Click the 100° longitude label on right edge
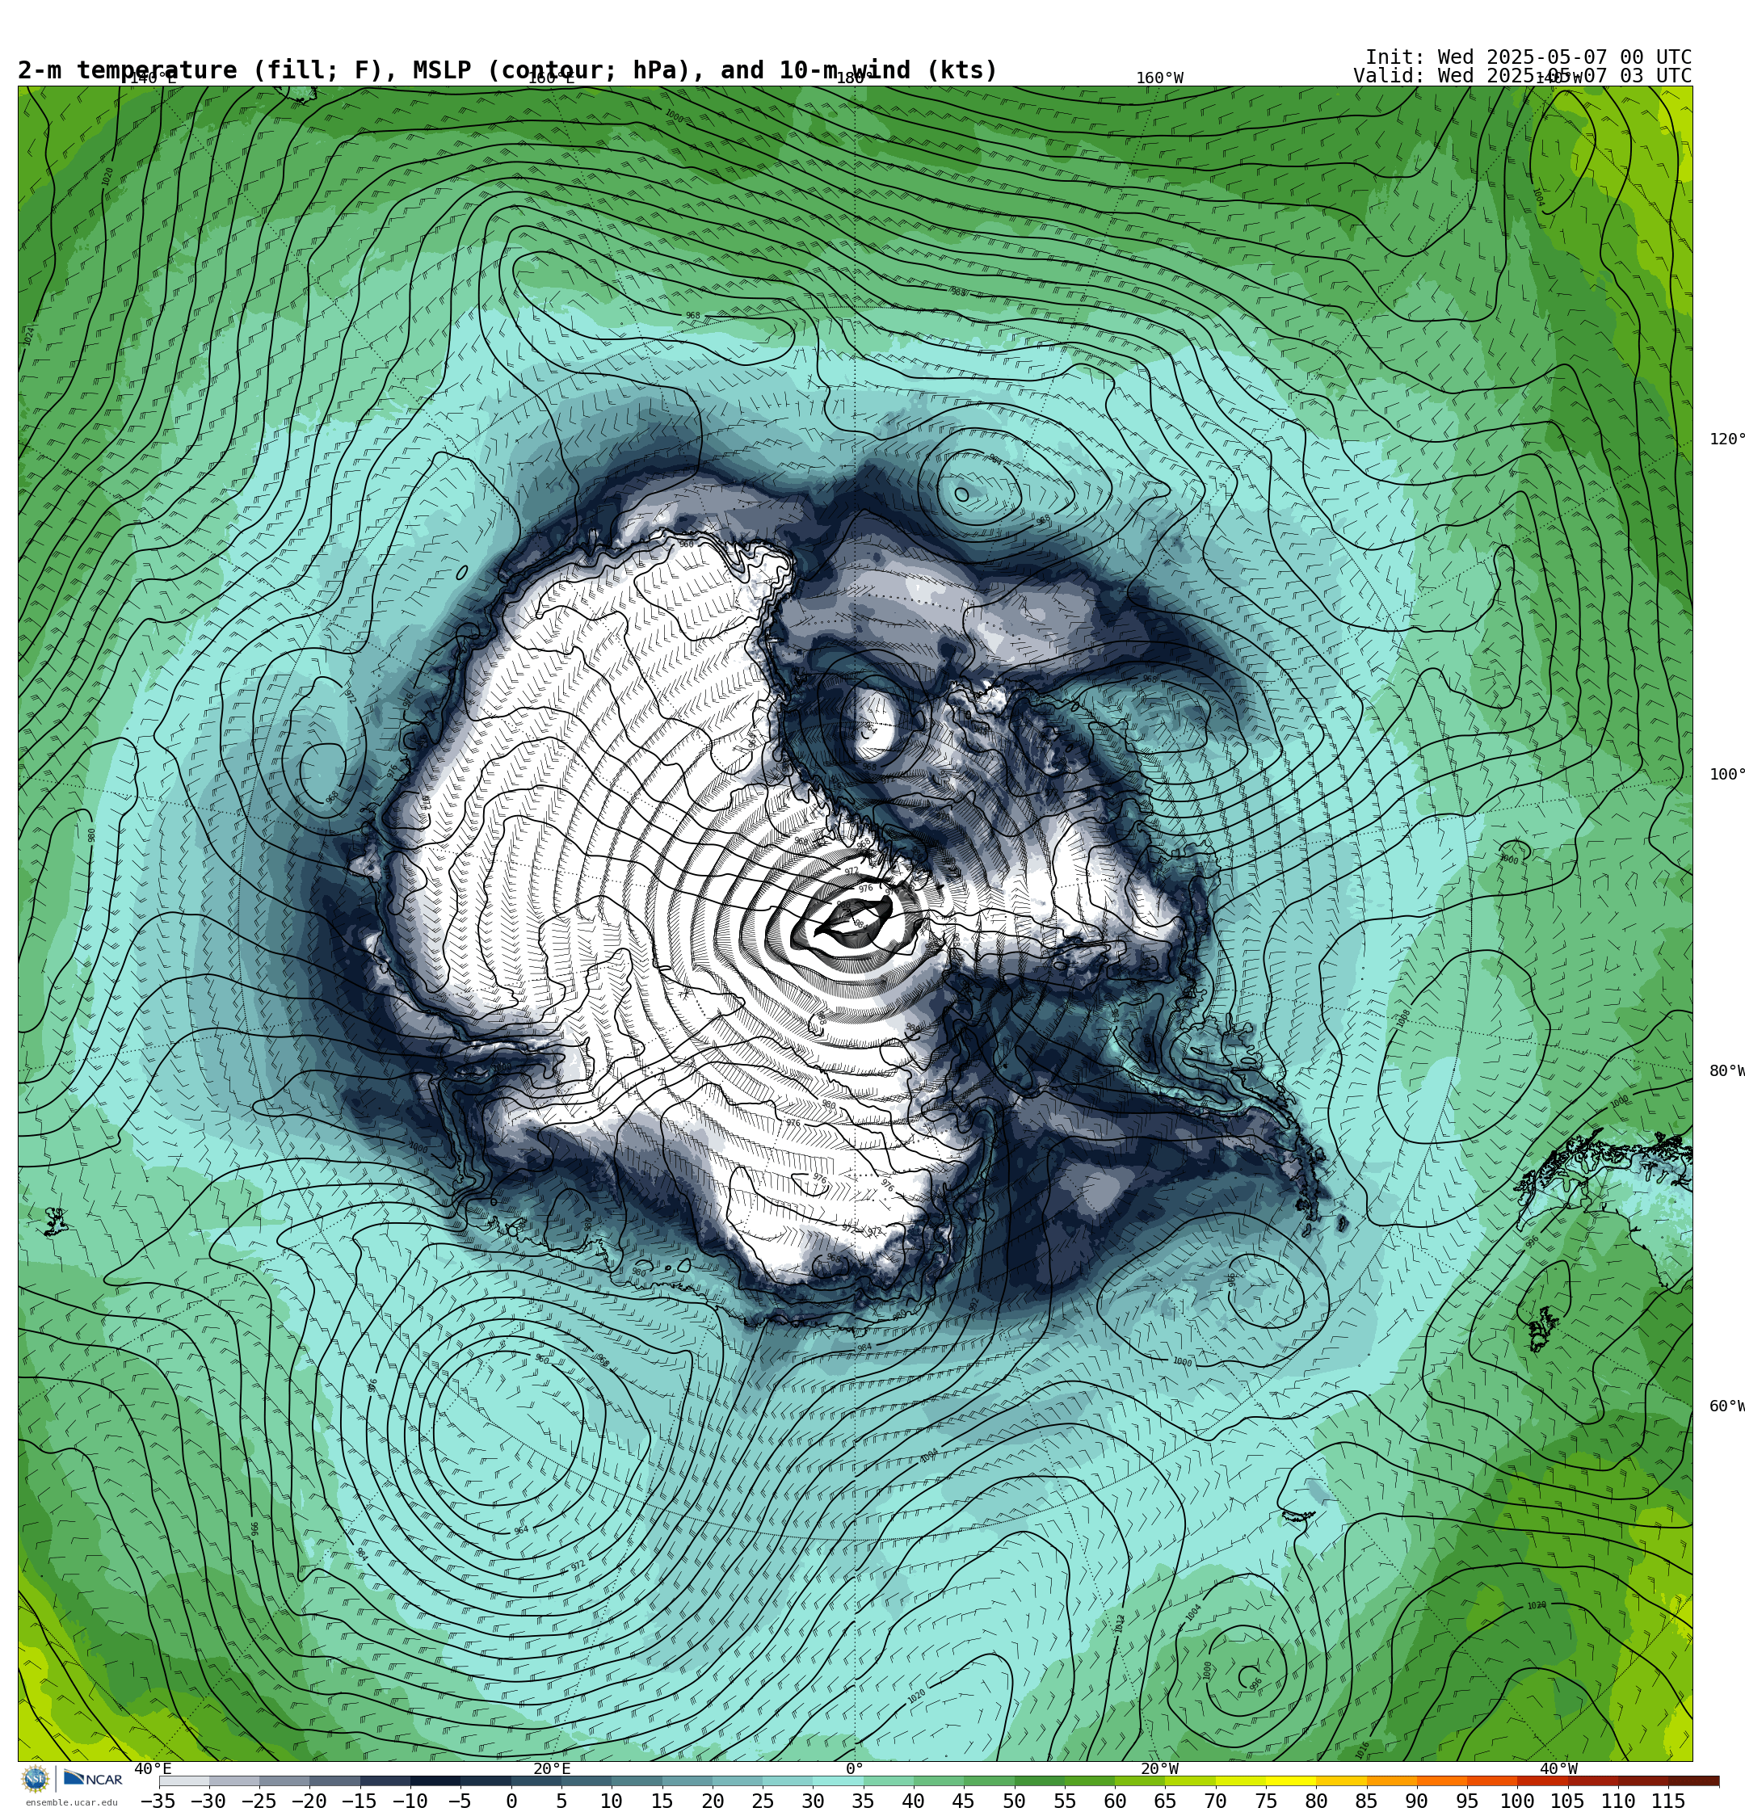1745x1812 pixels. (1726, 775)
